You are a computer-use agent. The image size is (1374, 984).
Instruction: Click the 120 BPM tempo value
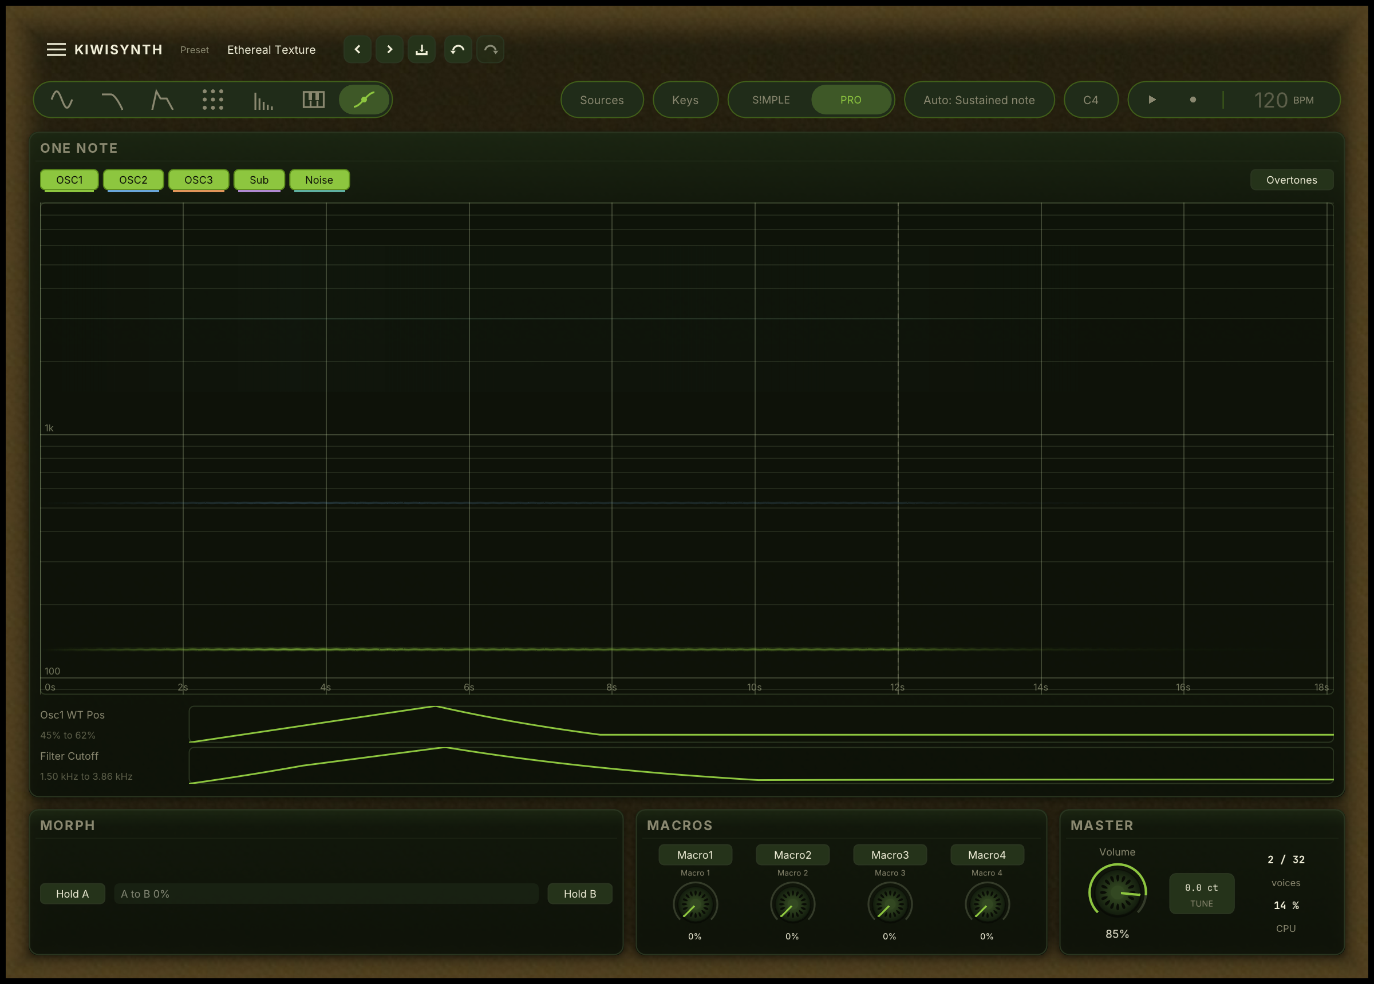tap(1284, 100)
